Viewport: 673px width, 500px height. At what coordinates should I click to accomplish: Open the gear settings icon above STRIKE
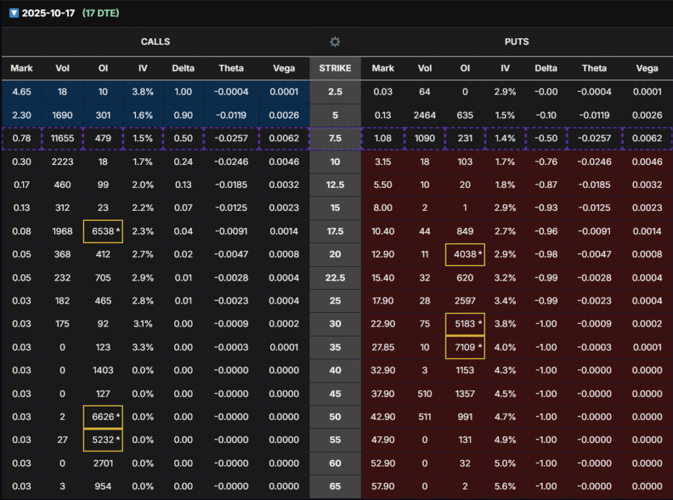coord(335,42)
